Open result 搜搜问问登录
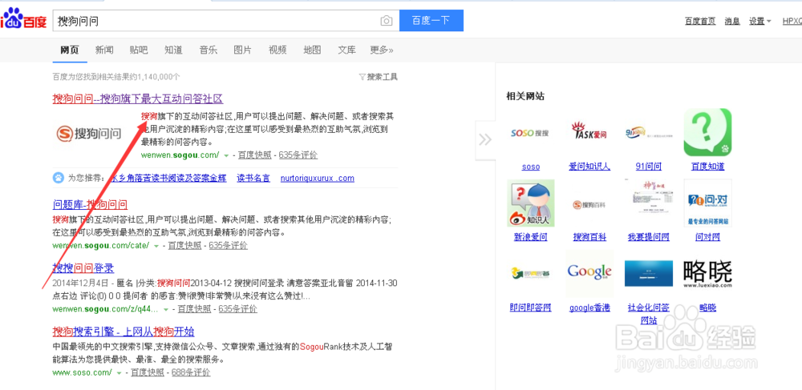The width and height of the screenshot is (802, 390). pos(83,268)
